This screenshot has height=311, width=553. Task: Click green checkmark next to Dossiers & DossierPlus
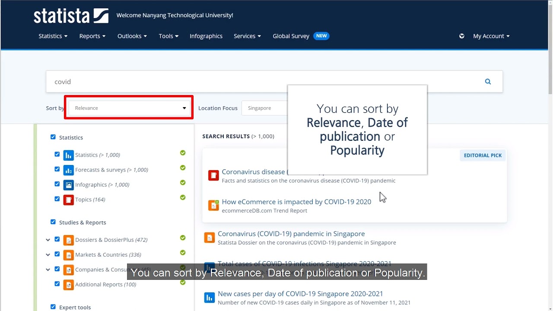pos(183,238)
